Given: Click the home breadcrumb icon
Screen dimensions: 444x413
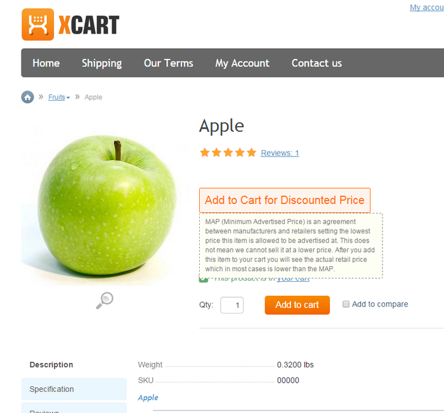Looking at the screenshot, I should [x=27, y=97].
